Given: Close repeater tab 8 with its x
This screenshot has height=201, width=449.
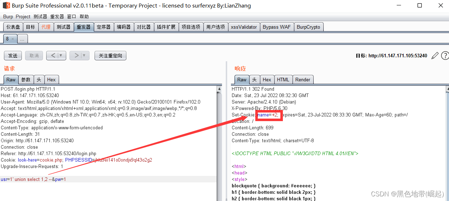Looking at the screenshot, I should point(13,39).
